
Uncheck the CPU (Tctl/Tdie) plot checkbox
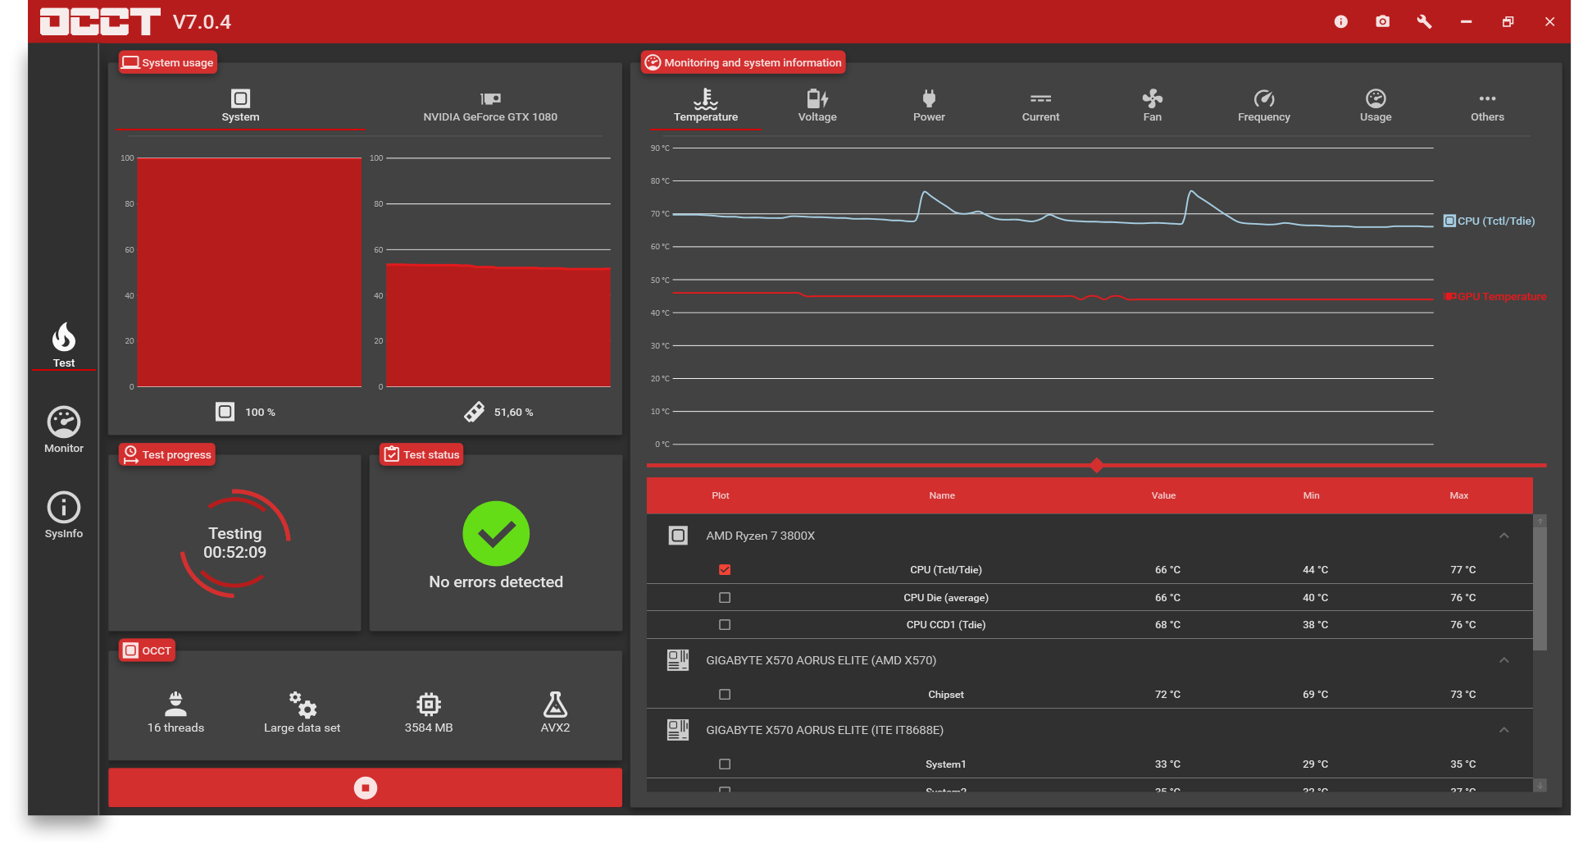coord(725,569)
